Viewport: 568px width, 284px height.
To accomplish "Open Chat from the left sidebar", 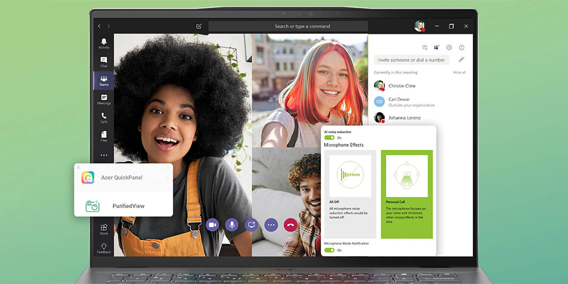I will tap(103, 62).
